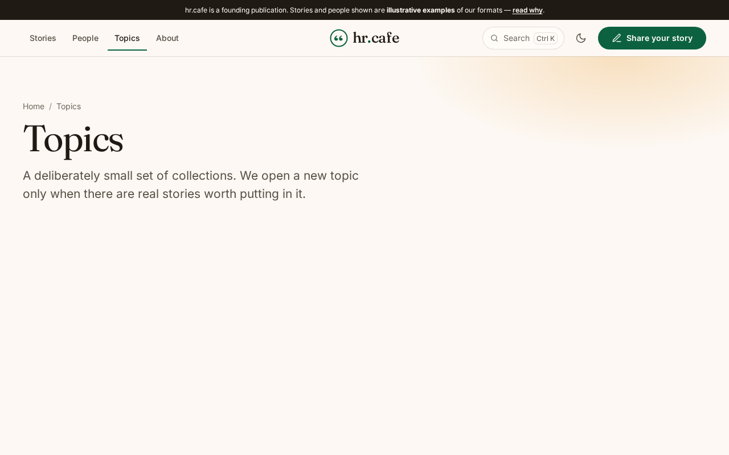Open the About nav item

click(x=167, y=38)
